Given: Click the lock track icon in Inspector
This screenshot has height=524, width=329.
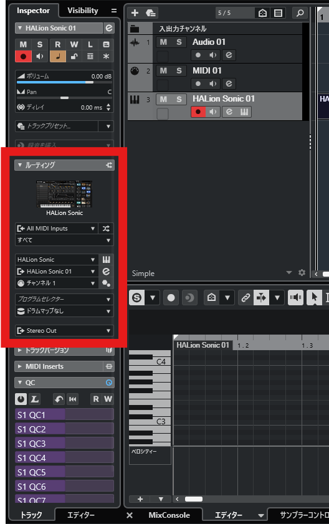Looking at the screenshot, I should coord(74,57).
